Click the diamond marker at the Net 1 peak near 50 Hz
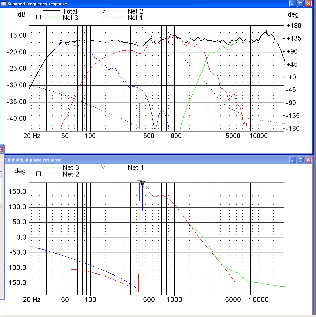 tap(62, 41)
